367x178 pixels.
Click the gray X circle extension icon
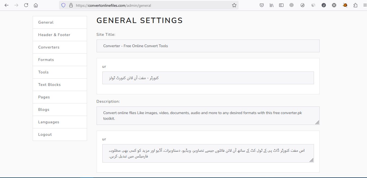pos(334,5)
